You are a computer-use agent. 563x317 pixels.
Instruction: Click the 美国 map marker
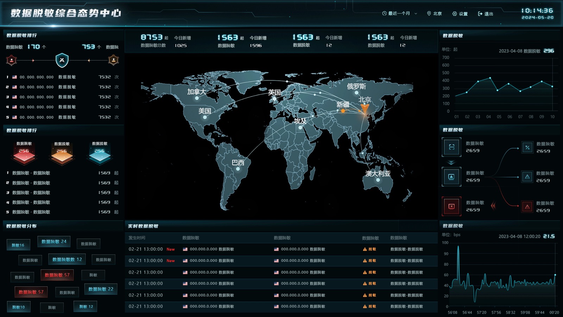tap(205, 117)
